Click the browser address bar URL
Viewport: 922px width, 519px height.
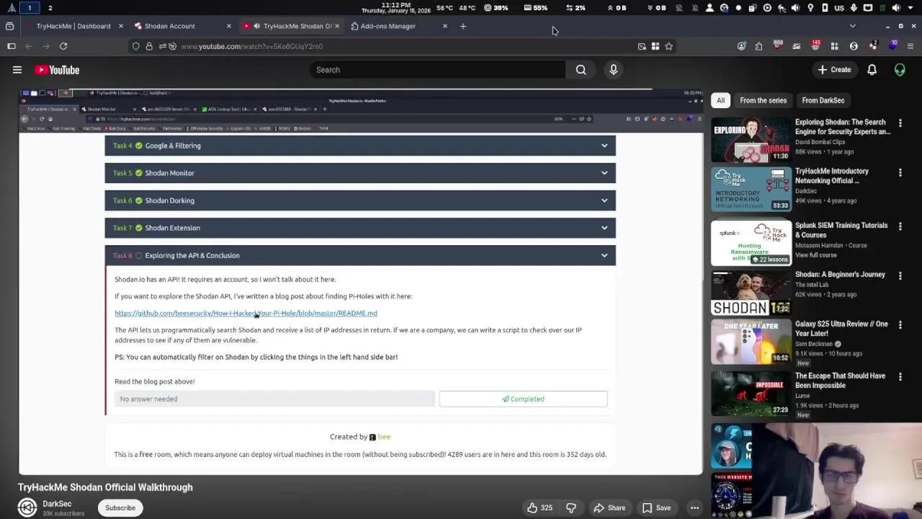(x=251, y=46)
